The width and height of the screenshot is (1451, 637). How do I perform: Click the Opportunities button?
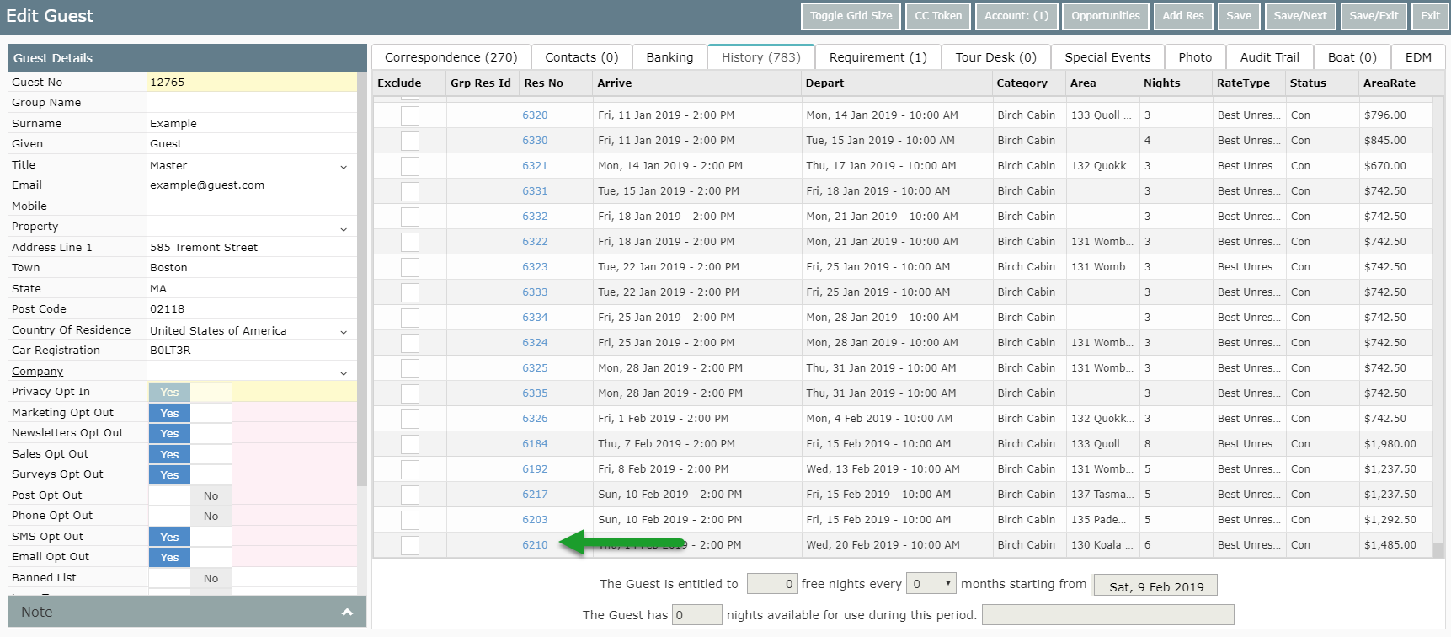[x=1105, y=16]
